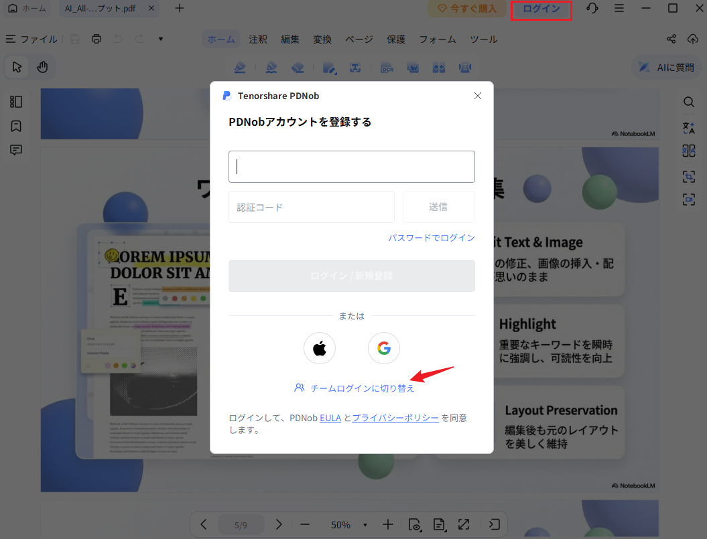Collapse the bottom navigation bar
Image resolution: width=707 pixels, height=539 pixels.
click(x=494, y=524)
